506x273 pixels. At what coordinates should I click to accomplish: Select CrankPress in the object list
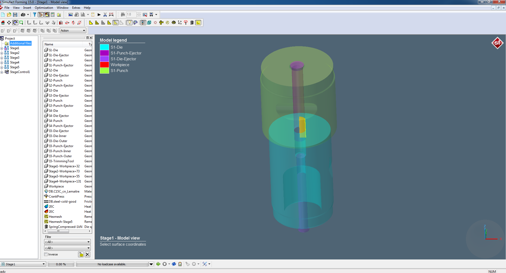tap(57, 197)
